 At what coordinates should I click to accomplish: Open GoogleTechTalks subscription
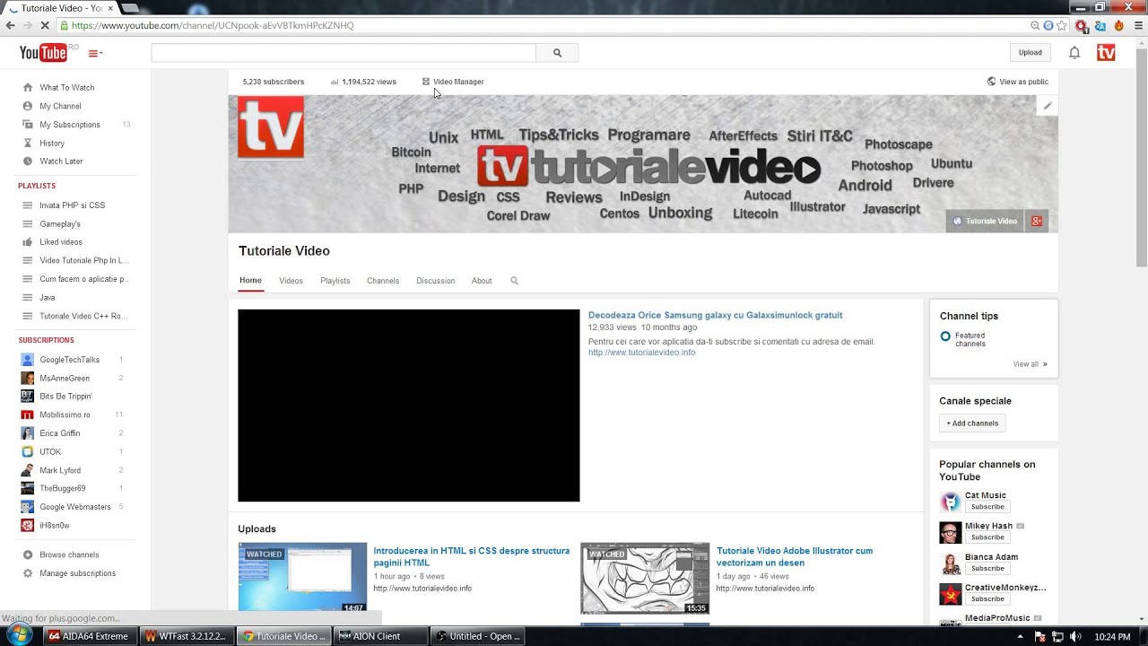(x=69, y=360)
